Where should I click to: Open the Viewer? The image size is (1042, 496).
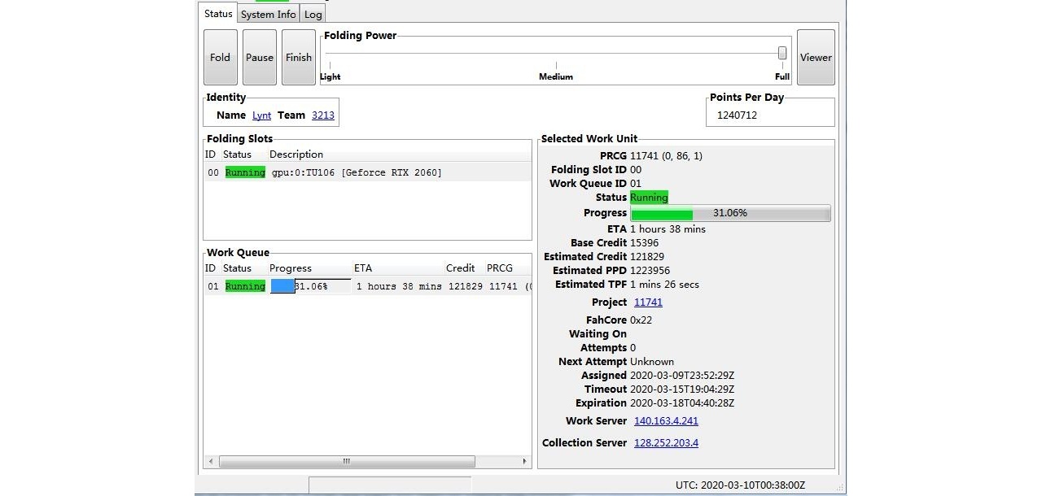click(x=816, y=58)
